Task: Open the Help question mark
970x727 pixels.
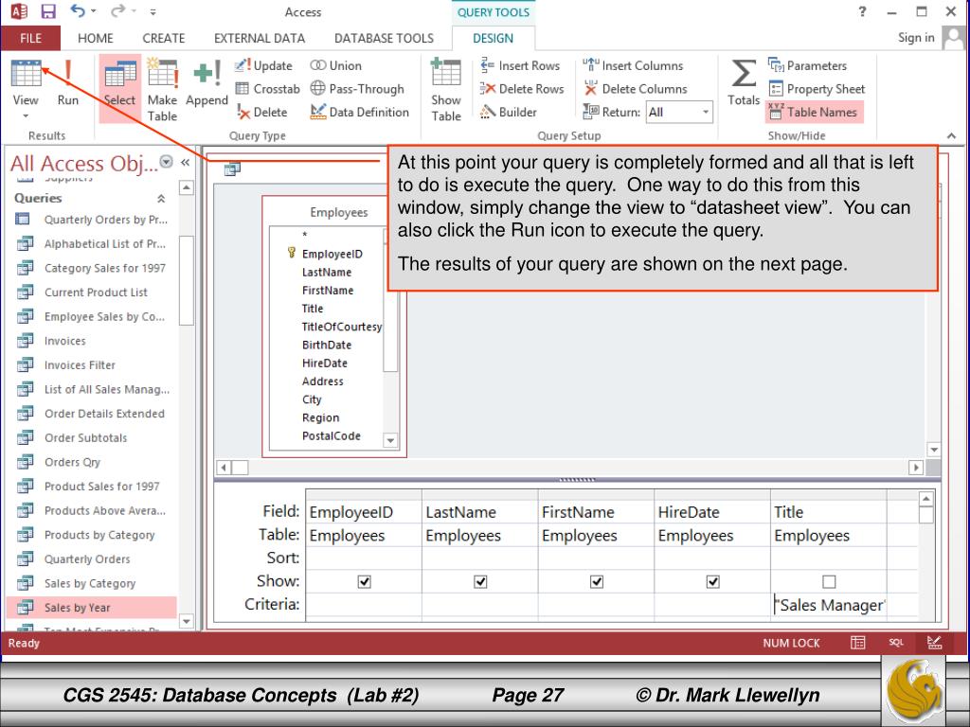Action: pyautogui.click(x=862, y=11)
